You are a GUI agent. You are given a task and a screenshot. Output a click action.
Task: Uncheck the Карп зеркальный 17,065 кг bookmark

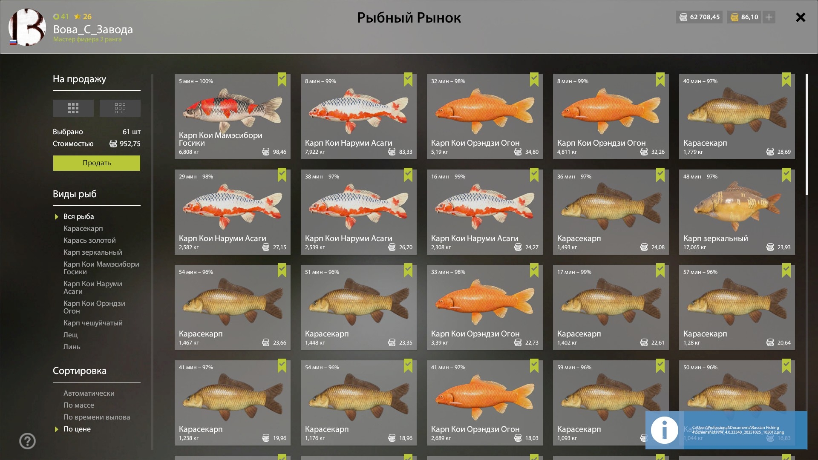(x=786, y=175)
